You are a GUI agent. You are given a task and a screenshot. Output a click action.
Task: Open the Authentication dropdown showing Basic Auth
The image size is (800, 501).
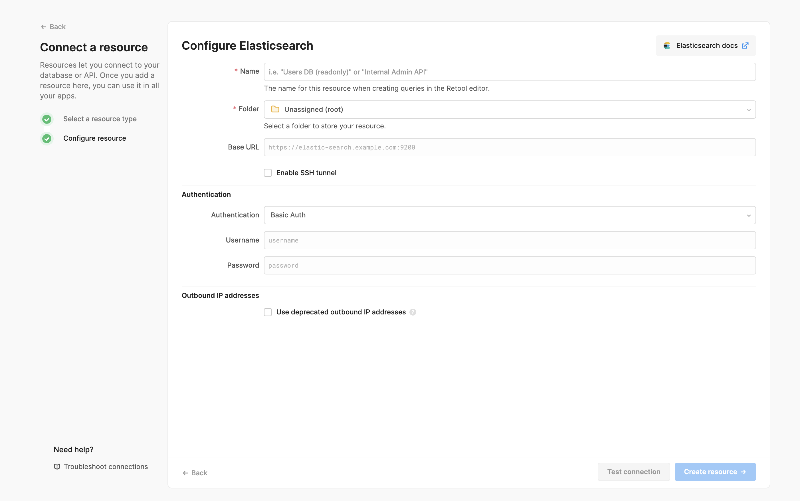pos(510,215)
